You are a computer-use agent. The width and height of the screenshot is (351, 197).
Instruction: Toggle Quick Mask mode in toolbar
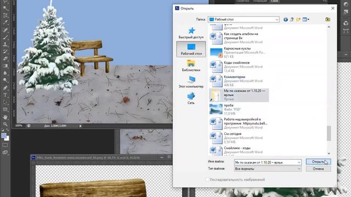[x=5, y=145]
